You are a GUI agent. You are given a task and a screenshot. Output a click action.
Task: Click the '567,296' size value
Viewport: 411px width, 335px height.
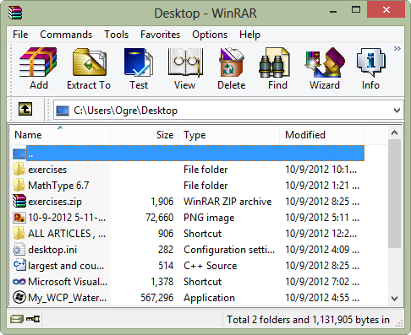[x=157, y=298]
